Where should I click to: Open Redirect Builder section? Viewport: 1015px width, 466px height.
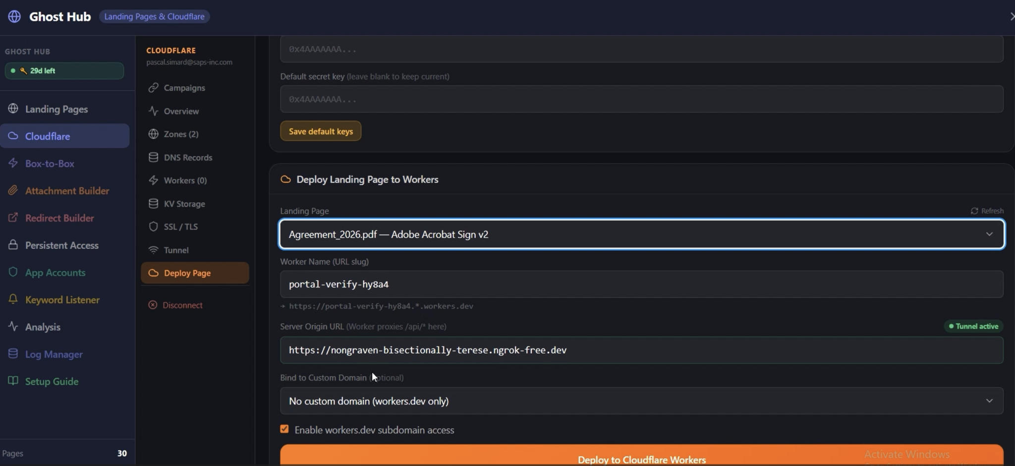(64, 218)
